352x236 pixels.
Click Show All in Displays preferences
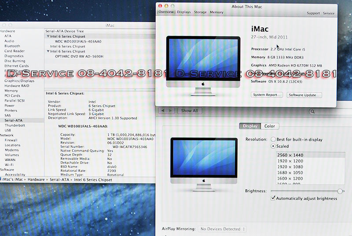(x=190, y=111)
